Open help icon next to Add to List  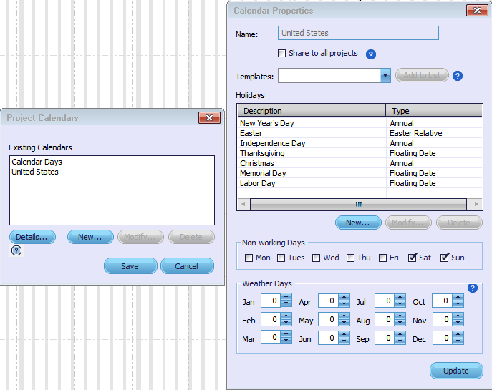(458, 76)
